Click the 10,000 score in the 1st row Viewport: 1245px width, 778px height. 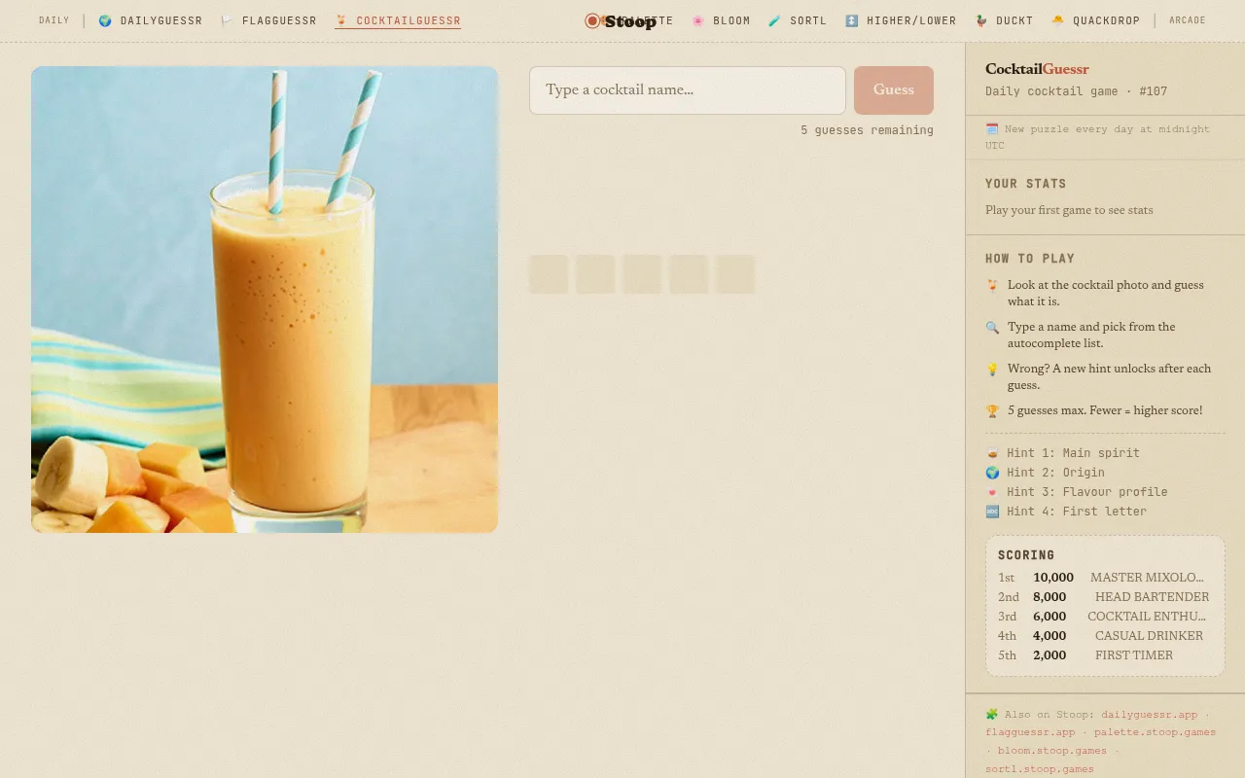1053,578
